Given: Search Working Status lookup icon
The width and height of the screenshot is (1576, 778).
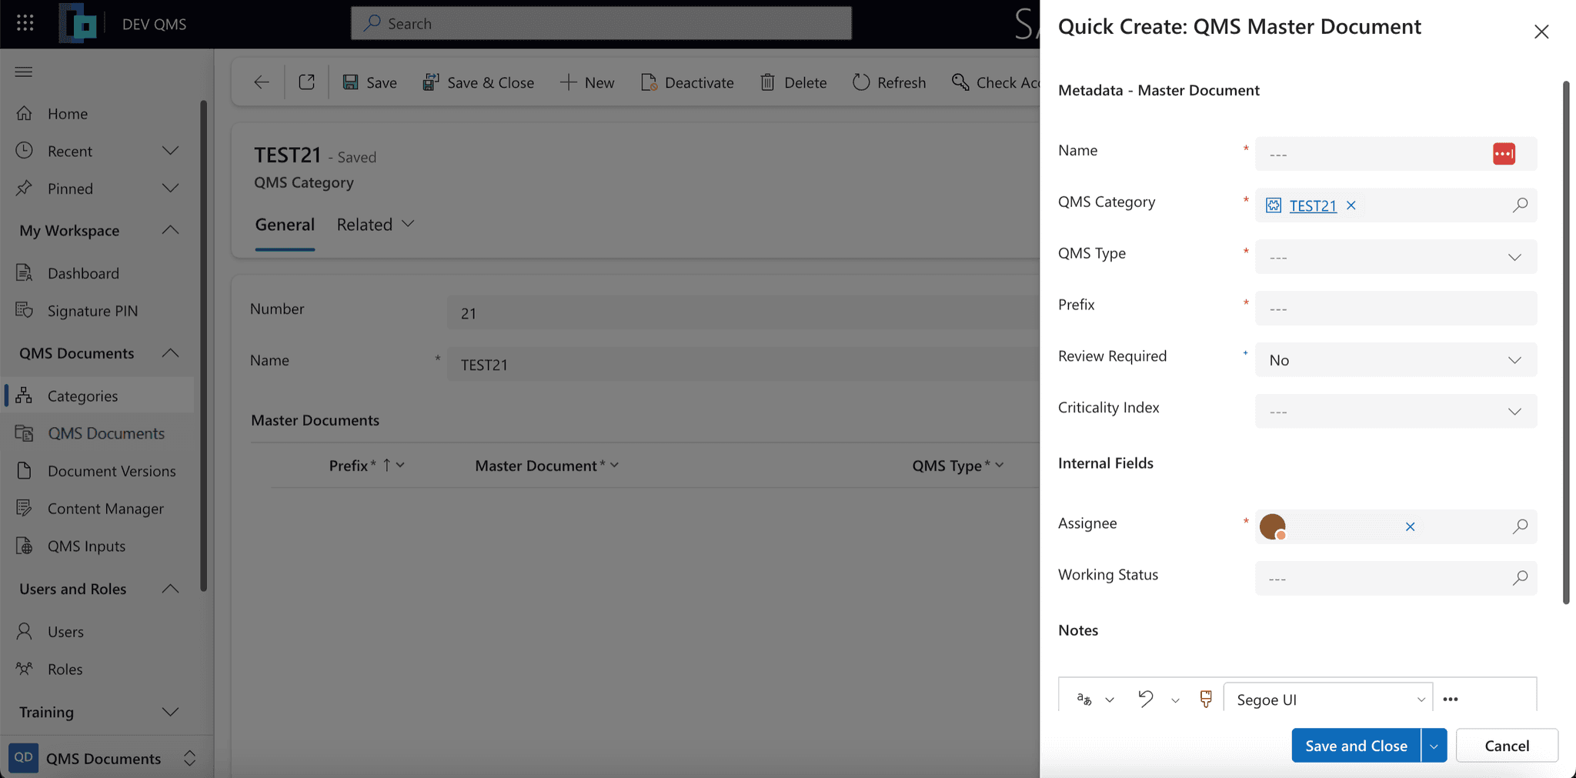Looking at the screenshot, I should (x=1520, y=579).
